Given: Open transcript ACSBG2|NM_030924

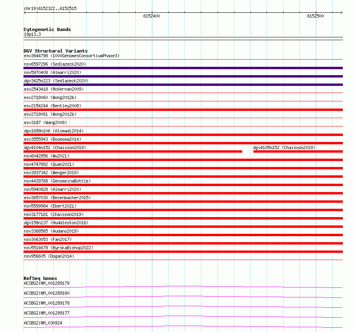Looking at the screenshot, I should (43, 323).
